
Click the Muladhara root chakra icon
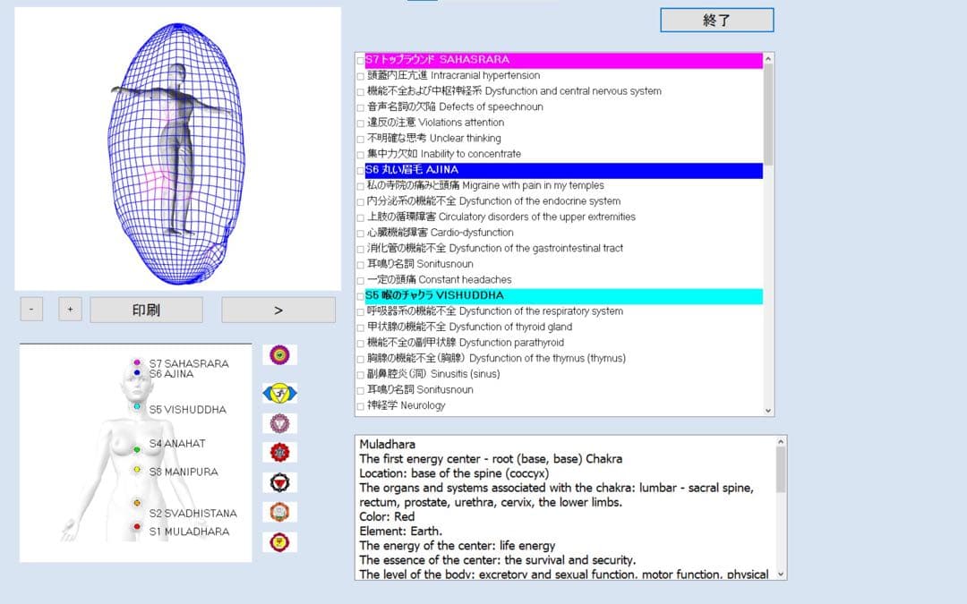click(279, 542)
